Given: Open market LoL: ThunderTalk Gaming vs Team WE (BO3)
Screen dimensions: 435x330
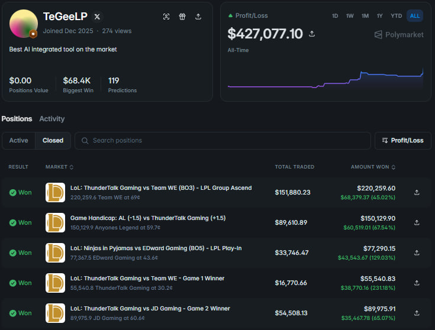Looking at the screenshot, I should 161,188.
